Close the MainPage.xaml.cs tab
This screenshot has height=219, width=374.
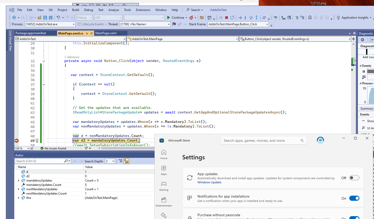pyautogui.click(x=92, y=33)
